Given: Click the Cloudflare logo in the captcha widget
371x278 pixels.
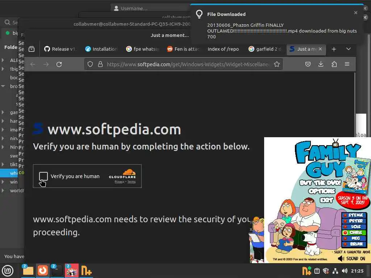Looking at the screenshot, I should (122, 174).
